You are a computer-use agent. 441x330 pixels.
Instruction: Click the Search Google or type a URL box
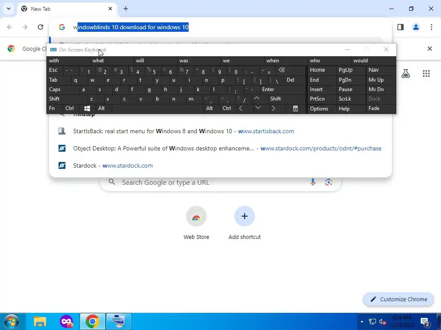[220, 182]
